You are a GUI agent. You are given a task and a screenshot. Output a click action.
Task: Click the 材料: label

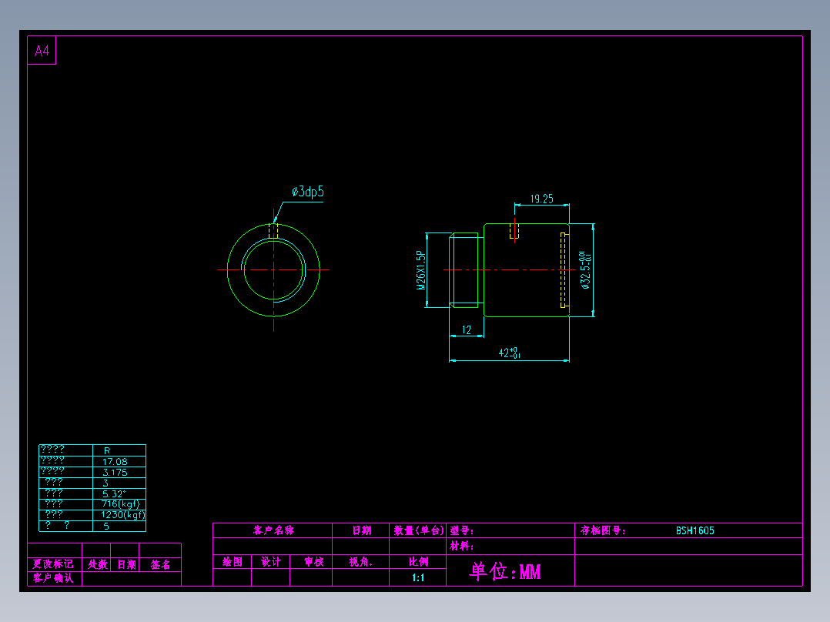462,546
